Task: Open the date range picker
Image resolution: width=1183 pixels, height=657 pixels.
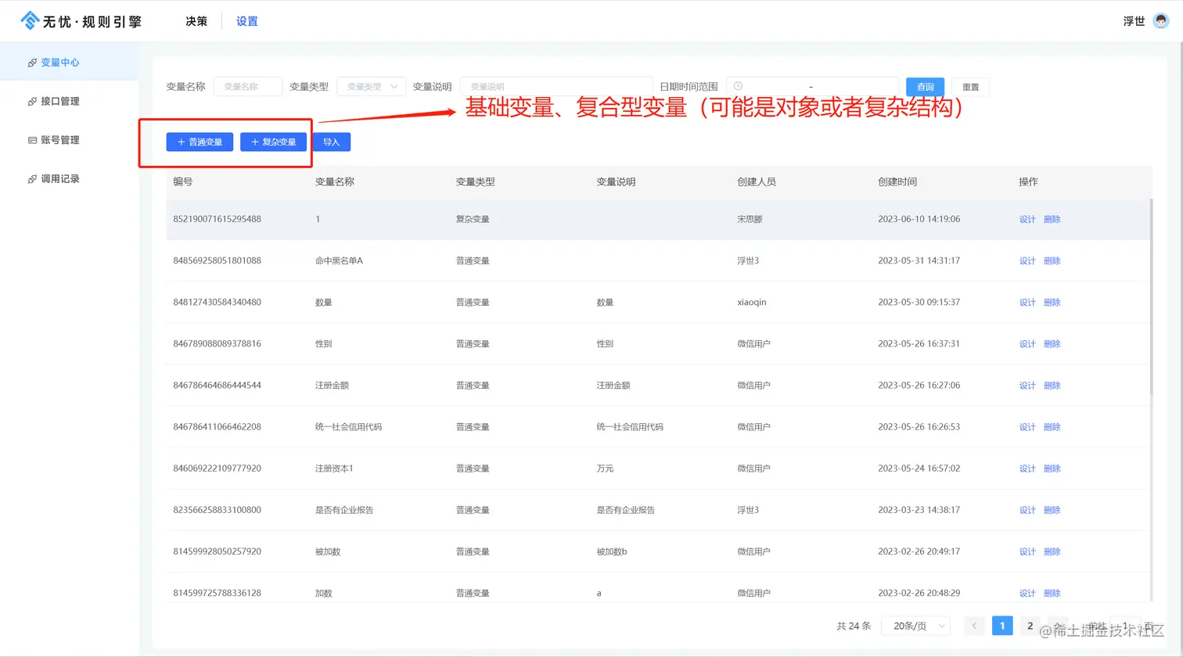Action: pyautogui.click(x=814, y=86)
